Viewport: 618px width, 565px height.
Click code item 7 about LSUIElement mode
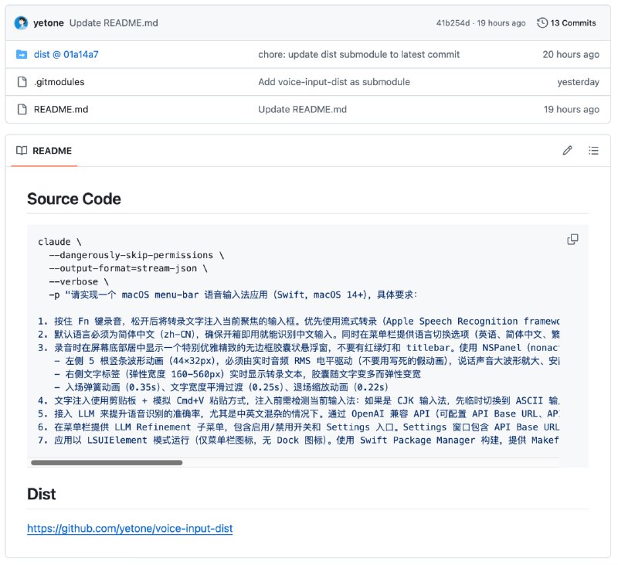(299, 440)
